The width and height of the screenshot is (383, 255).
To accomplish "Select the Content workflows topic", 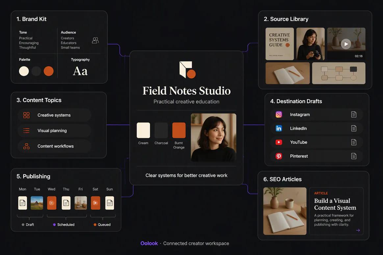I will (x=55, y=146).
